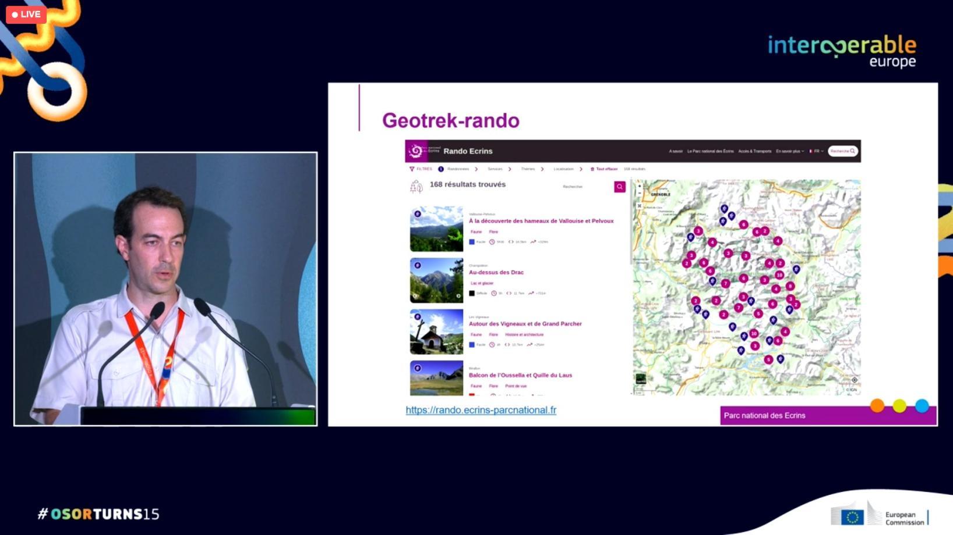Open the FR language dropdown
Screen dimensions: 953x535
816,151
